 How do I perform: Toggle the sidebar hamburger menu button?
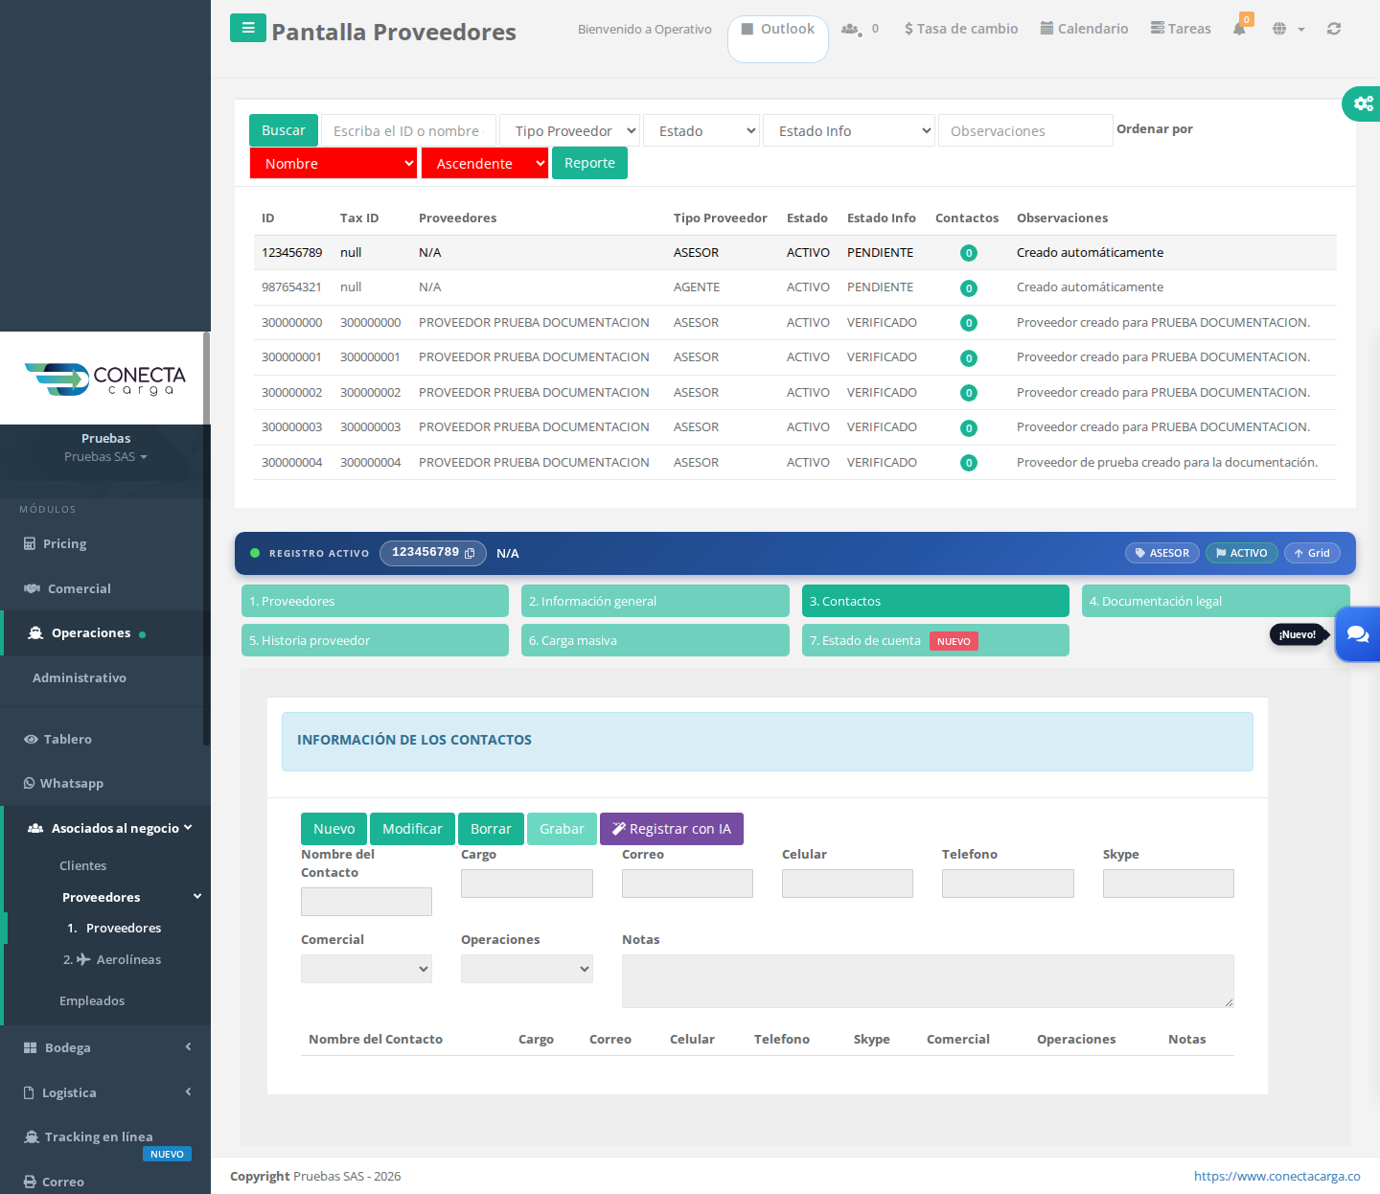point(248,28)
